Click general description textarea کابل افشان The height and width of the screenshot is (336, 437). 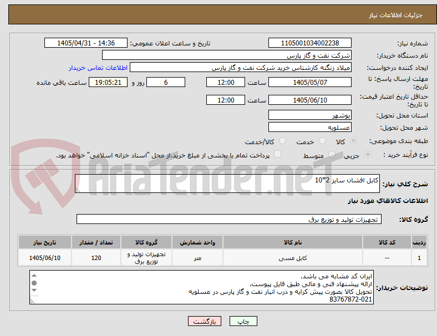point(227,184)
